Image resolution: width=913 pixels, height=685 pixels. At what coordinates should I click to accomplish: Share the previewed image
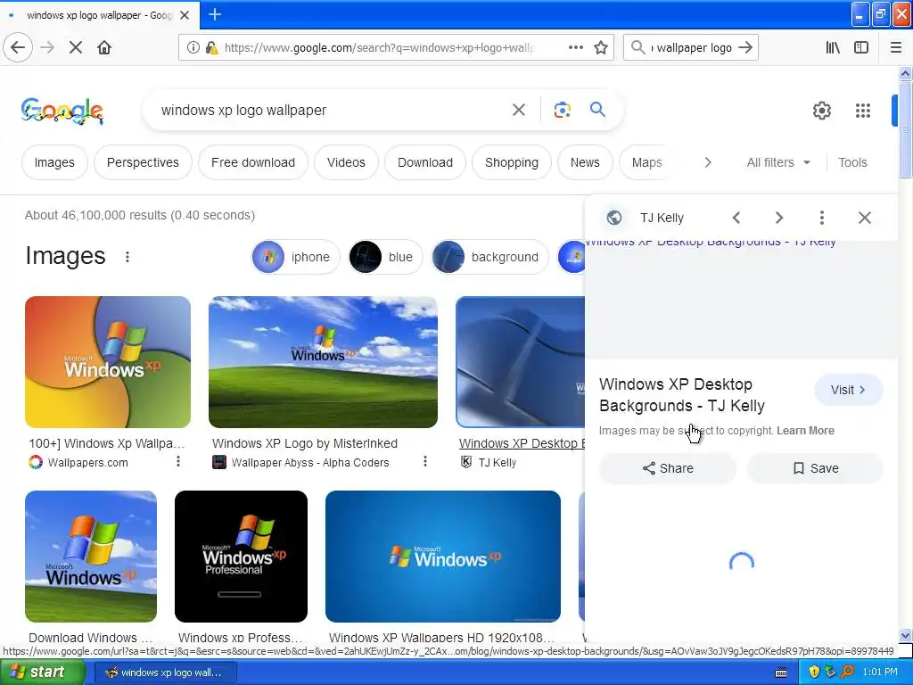[x=667, y=468]
